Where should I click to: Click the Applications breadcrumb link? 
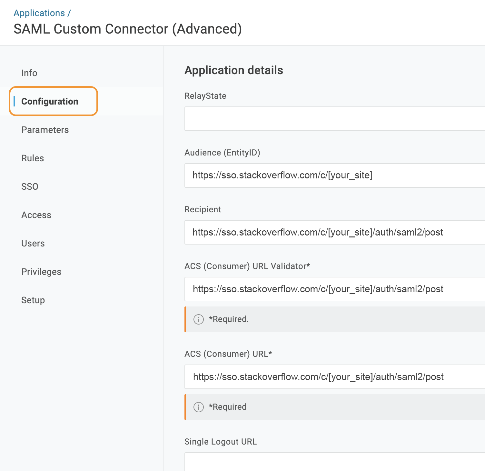39,13
